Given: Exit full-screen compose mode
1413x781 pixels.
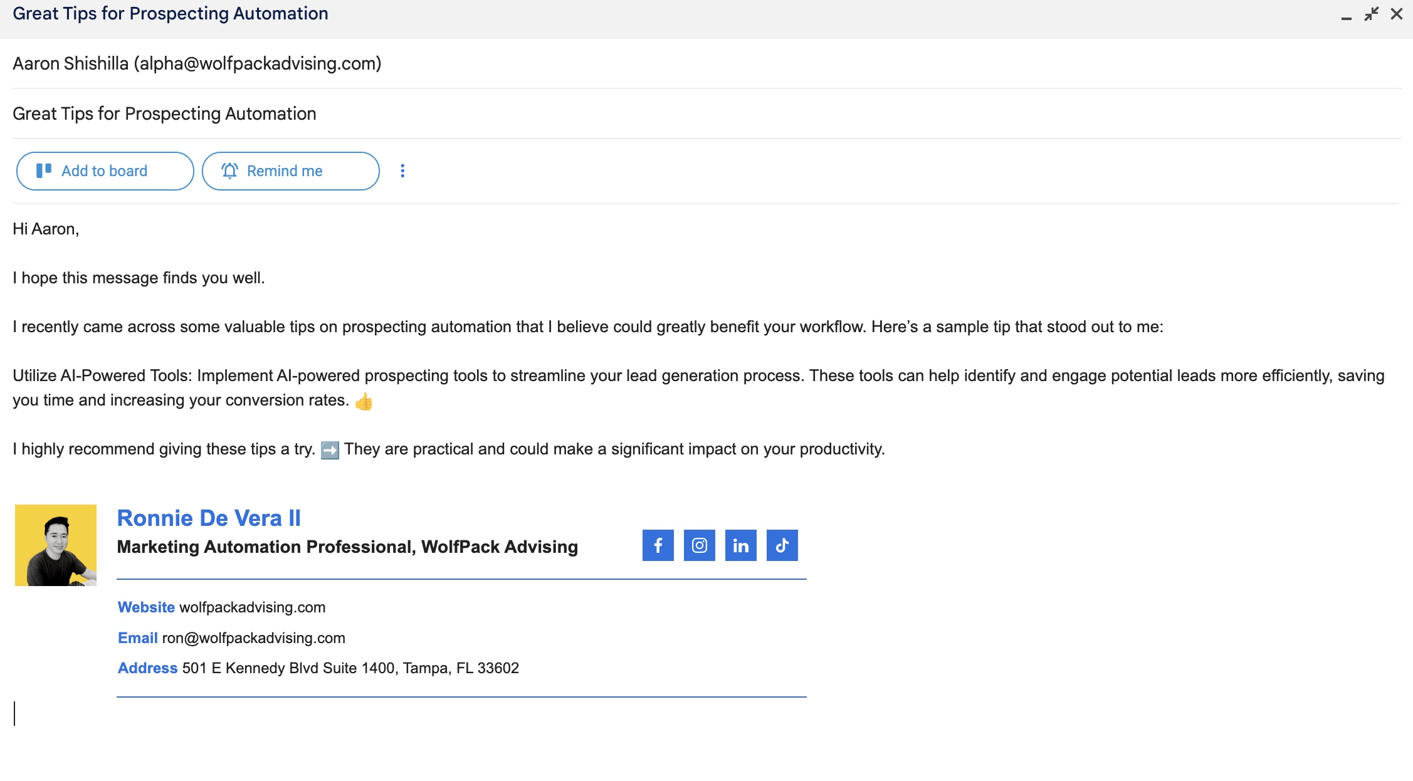Looking at the screenshot, I should point(1371,14).
